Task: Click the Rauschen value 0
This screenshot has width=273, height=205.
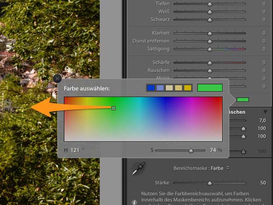Action: click(264, 70)
